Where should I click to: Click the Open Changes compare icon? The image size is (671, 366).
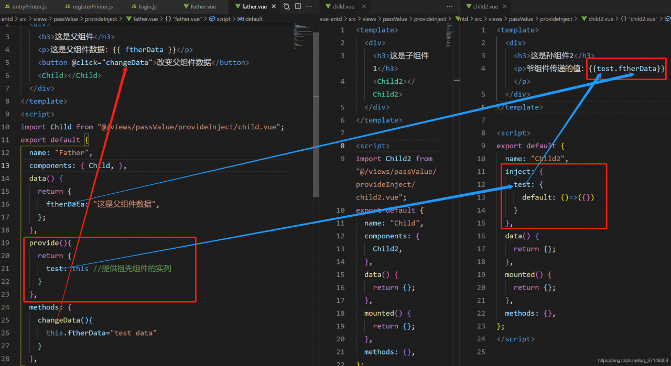click(x=287, y=6)
